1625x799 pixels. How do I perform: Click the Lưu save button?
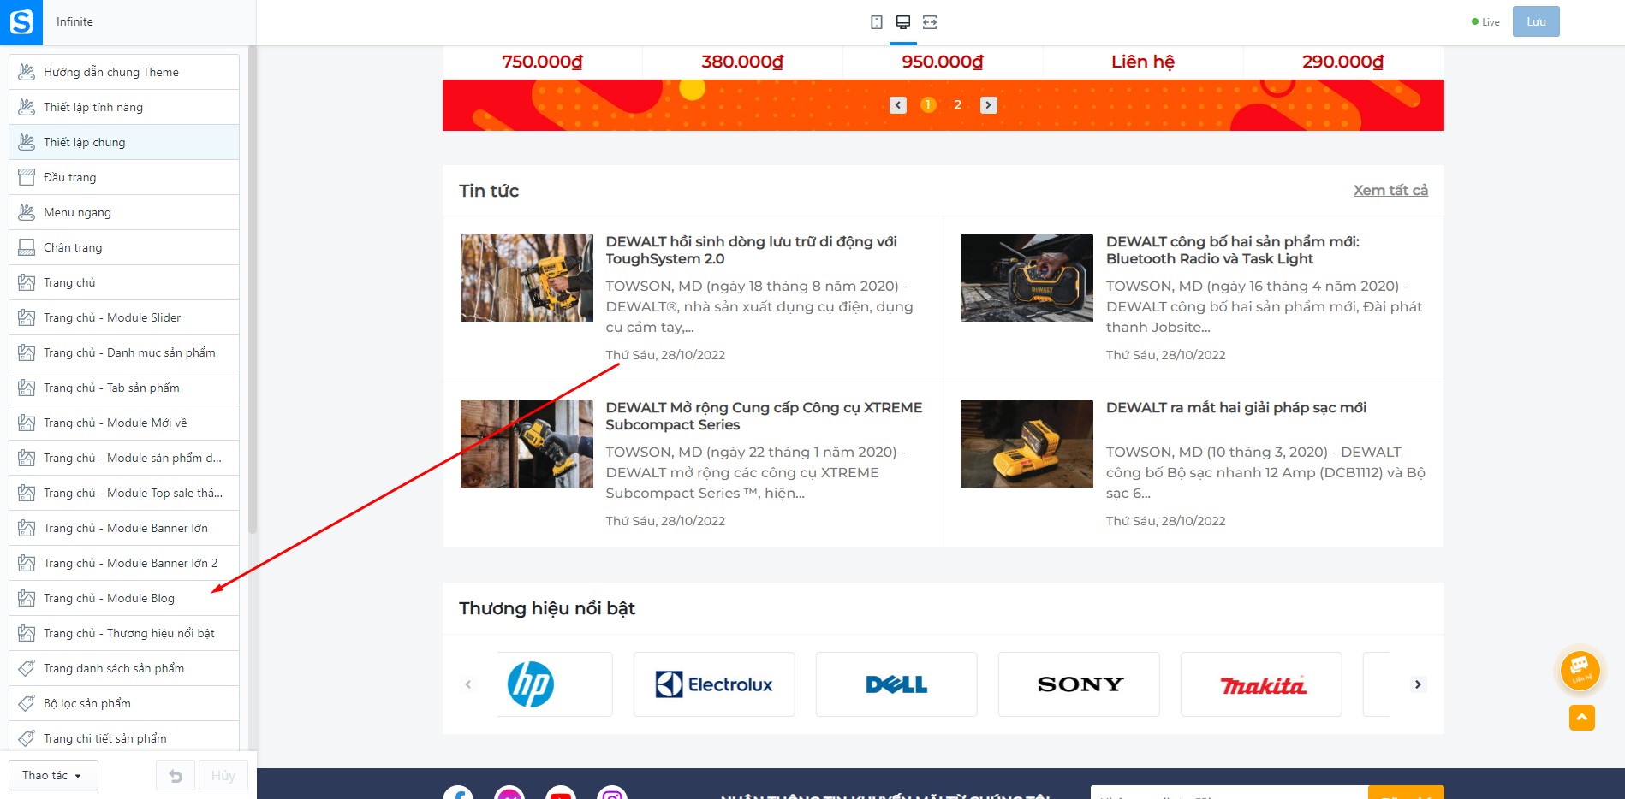pos(1536,21)
